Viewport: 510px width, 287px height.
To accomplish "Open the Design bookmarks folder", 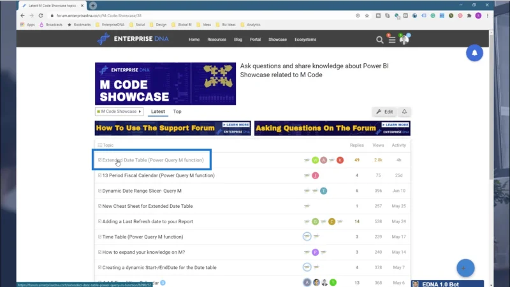I will (x=157, y=25).
